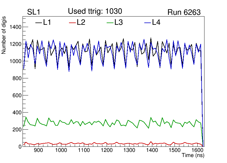Click the green L3 legend line sample
Image resolution: width=227 pixels, height=163 pixels.
pyautogui.click(x=110, y=23)
